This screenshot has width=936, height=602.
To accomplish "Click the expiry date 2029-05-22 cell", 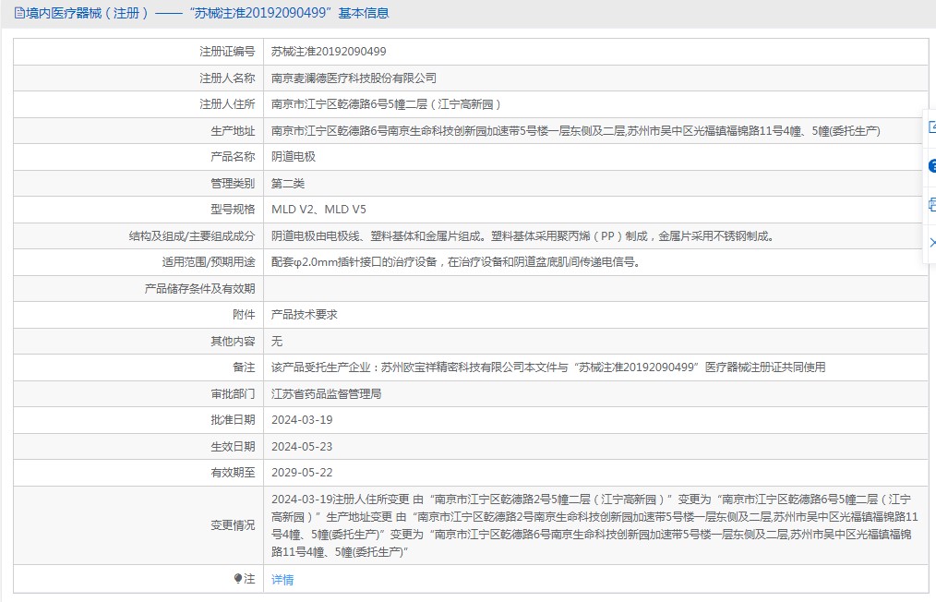I will pyautogui.click(x=302, y=472).
